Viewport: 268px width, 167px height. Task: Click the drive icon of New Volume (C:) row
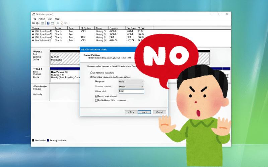pyautogui.click(x=33, y=40)
